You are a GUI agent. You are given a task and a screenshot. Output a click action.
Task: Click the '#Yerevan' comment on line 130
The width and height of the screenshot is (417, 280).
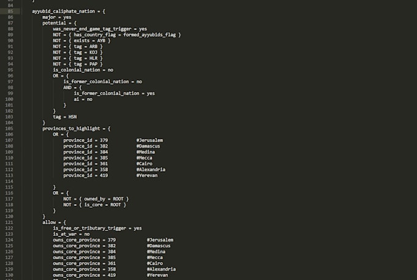pyautogui.click(x=158, y=275)
